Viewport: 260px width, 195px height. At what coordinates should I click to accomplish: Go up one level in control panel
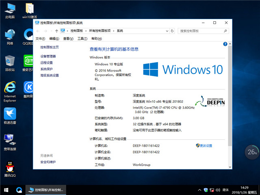tap(56, 31)
